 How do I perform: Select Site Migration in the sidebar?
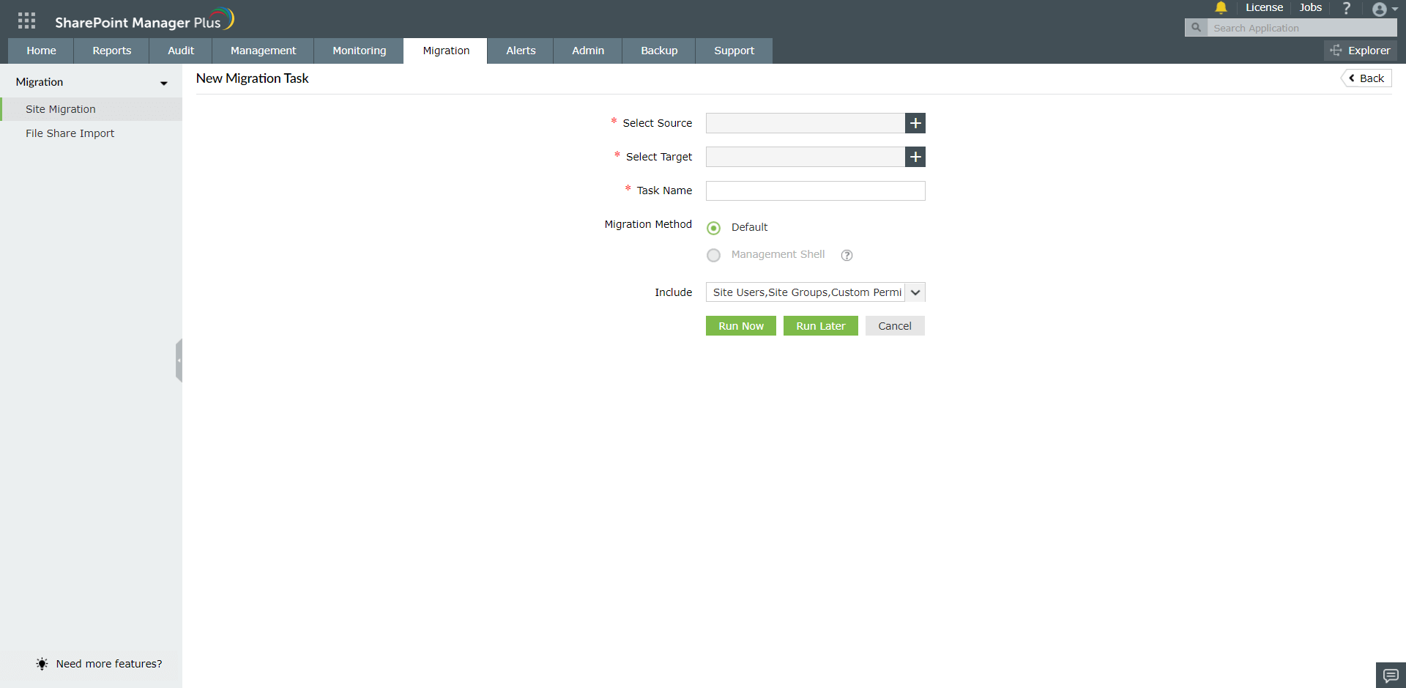point(91,109)
